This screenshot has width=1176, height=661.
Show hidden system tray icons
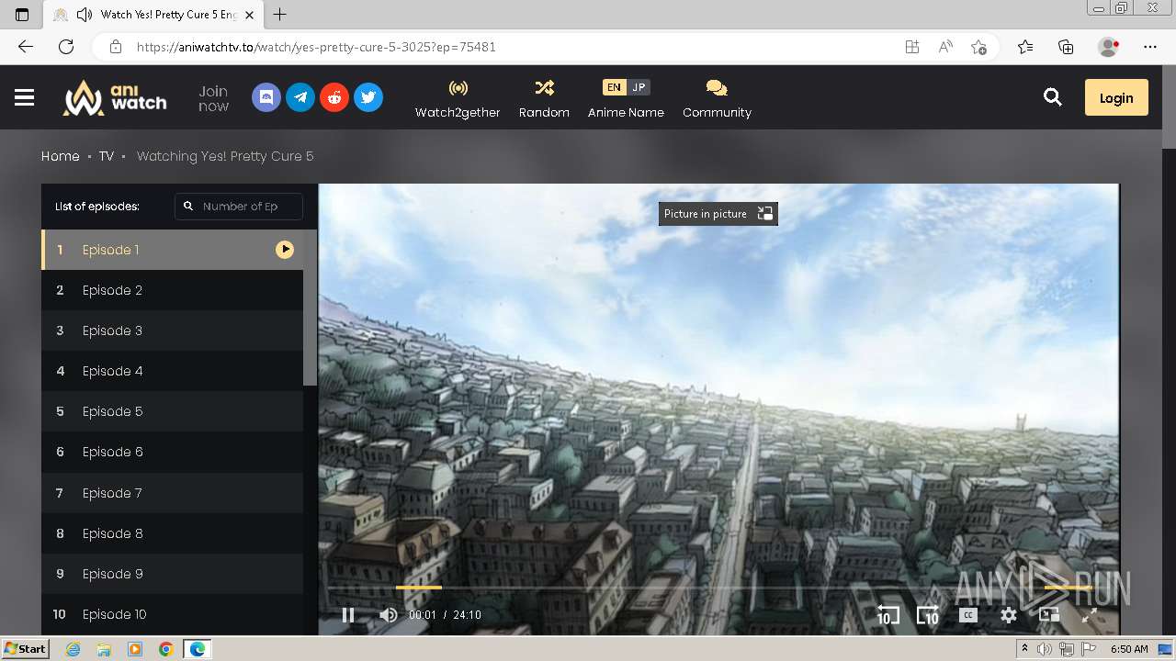pos(1024,649)
